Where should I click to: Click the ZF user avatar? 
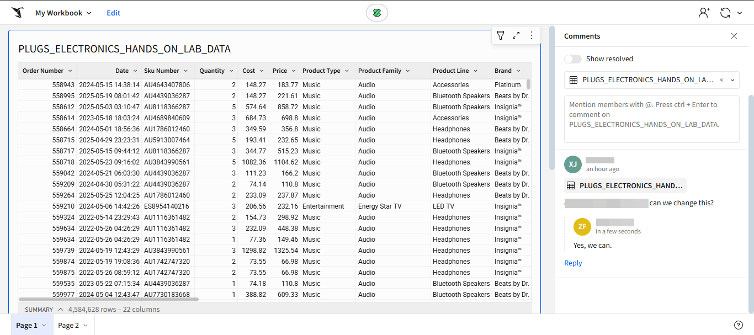[582, 227]
